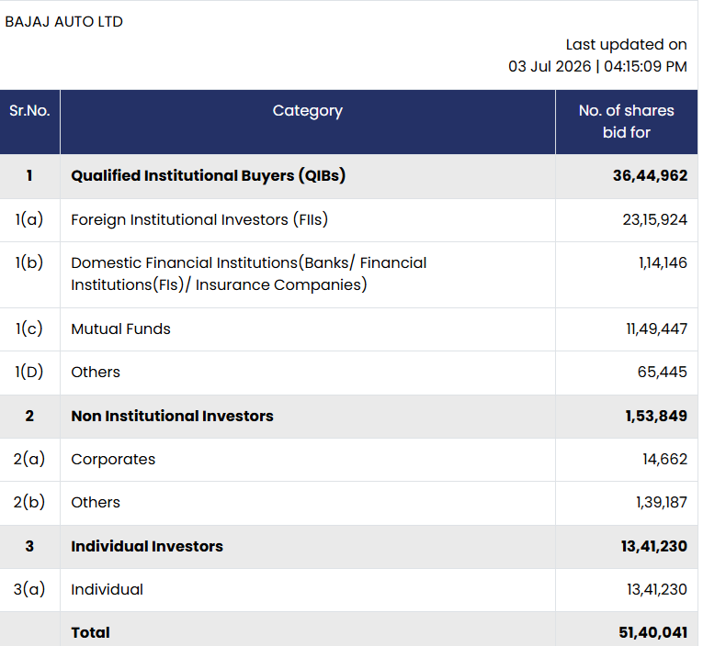The width and height of the screenshot is (703, 646).
Task: Click the value 65,445
Action: coord(663,372)
